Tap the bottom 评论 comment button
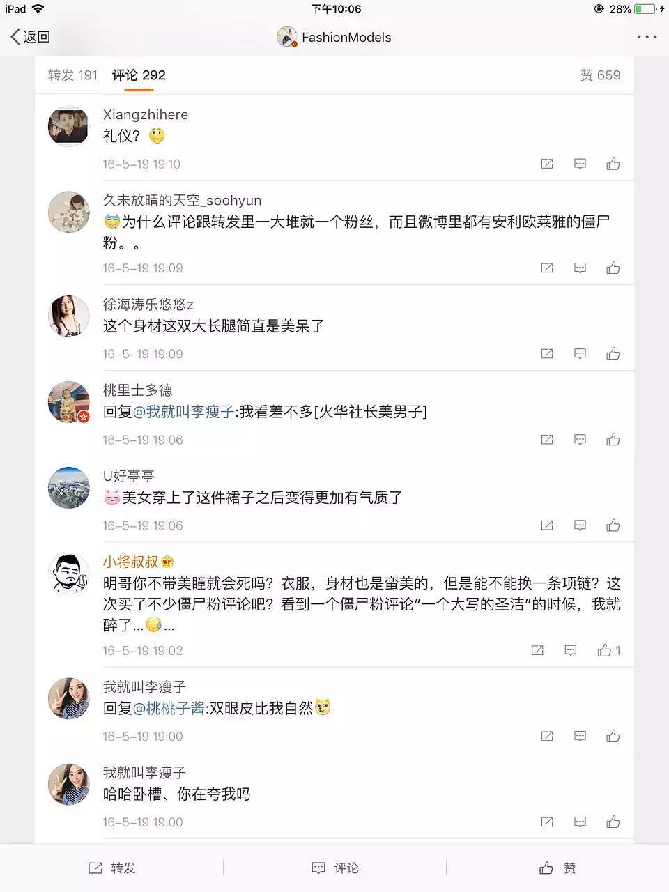Image resolution: width=669 pixels, height=892 pixels. pos(334,868)
